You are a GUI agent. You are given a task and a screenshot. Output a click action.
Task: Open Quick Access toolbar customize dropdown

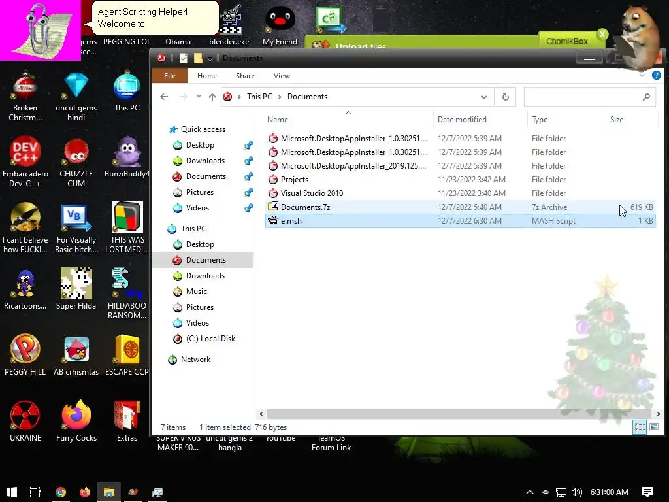[x=210, y=58]
